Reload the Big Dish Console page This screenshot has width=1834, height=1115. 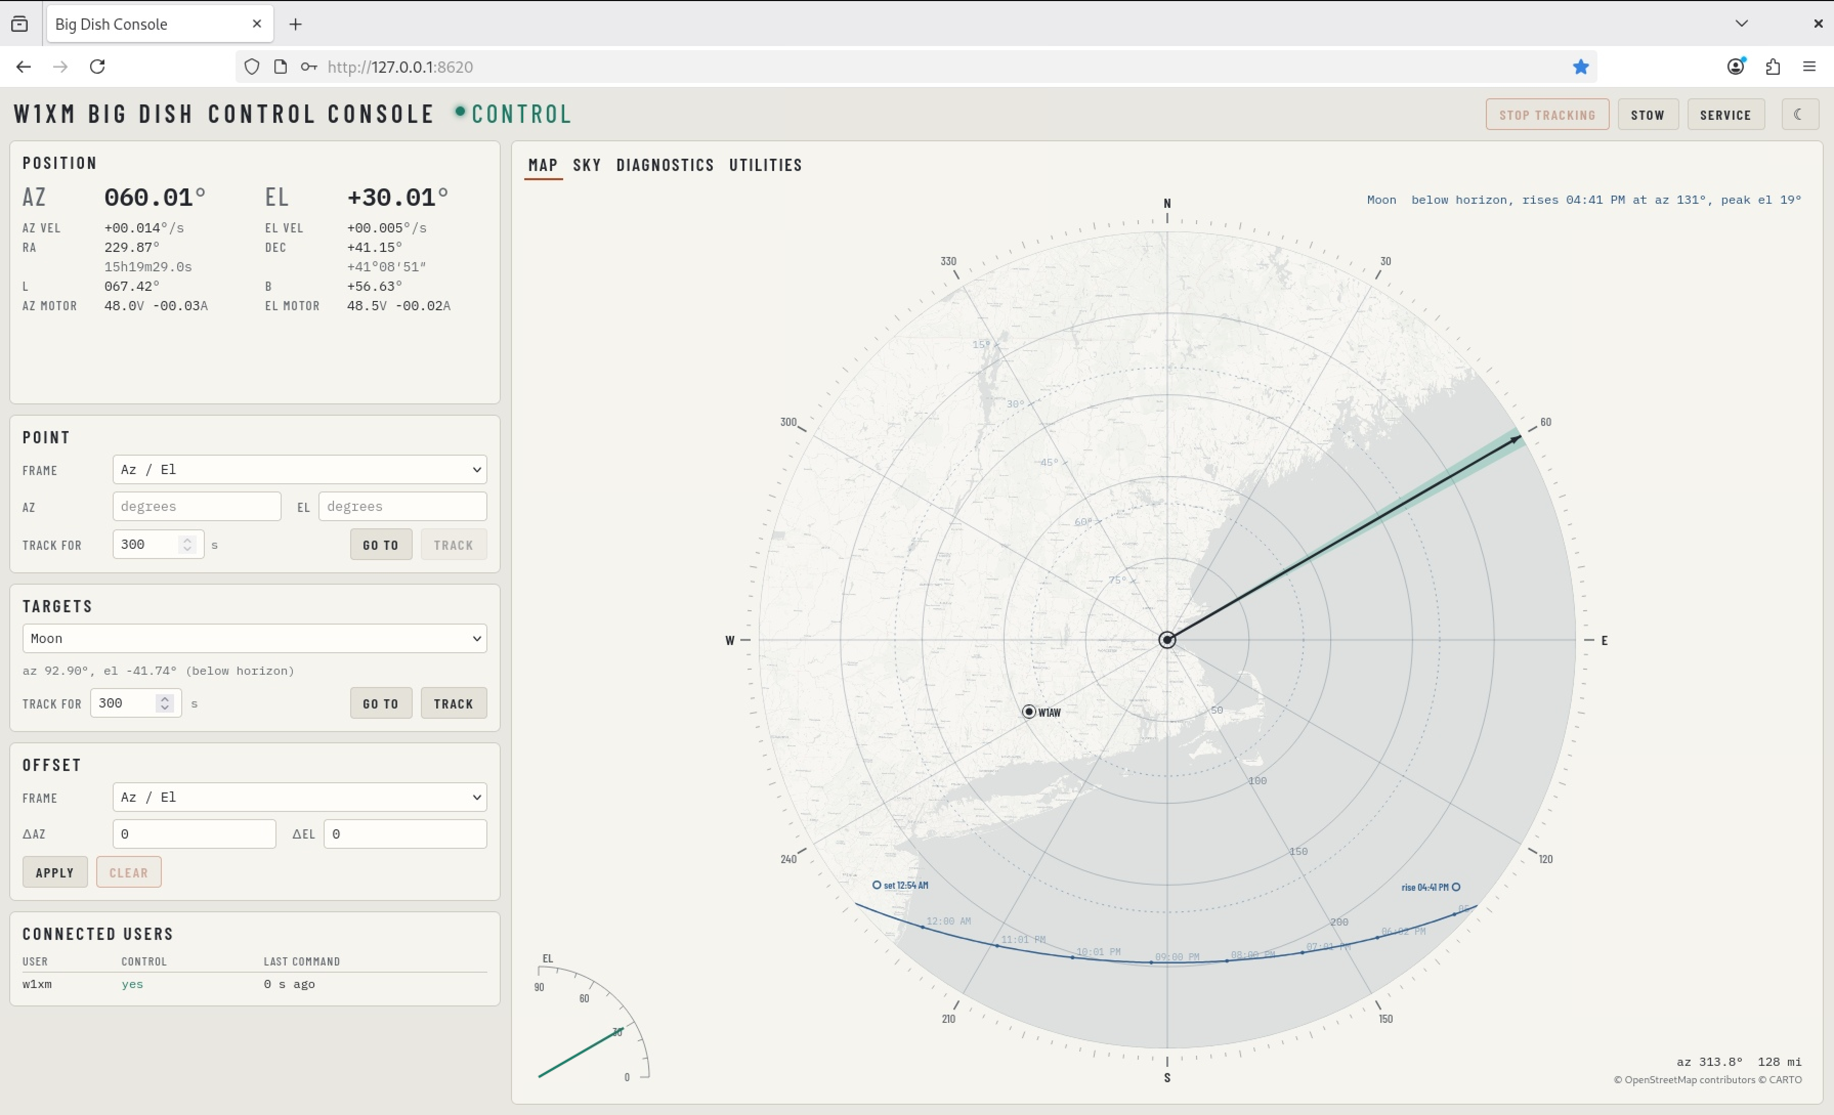click(97, 67)
